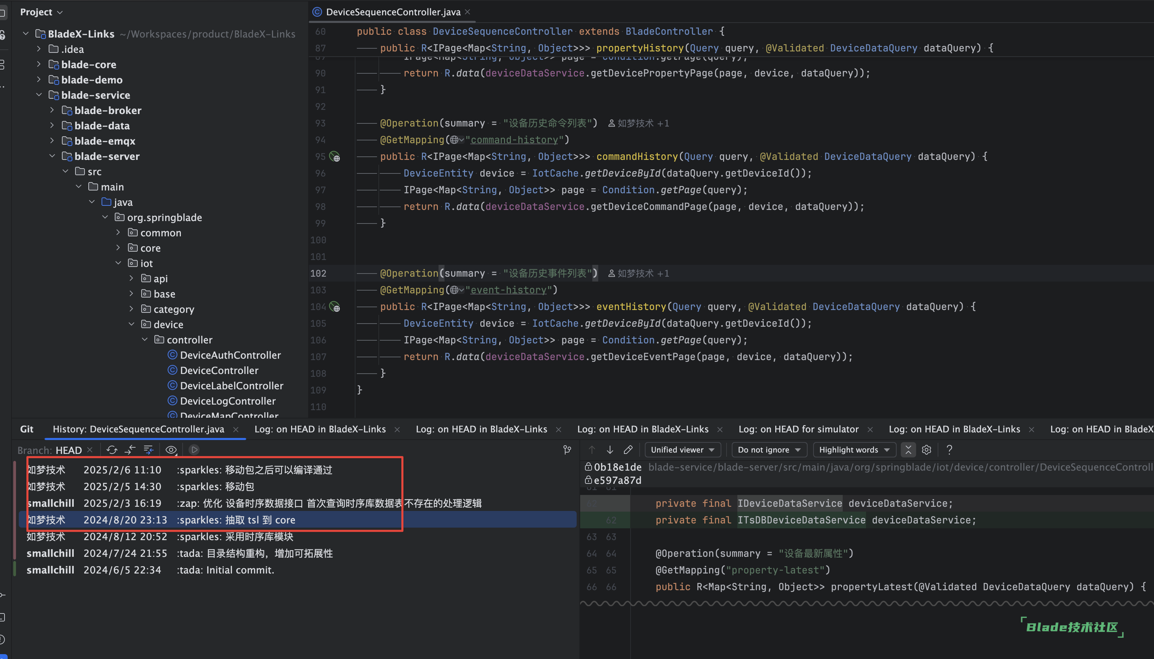1154x659 pixels.
Task: Click the cherry-pick icon in history toolbar
Action: (x=130, y=450)
